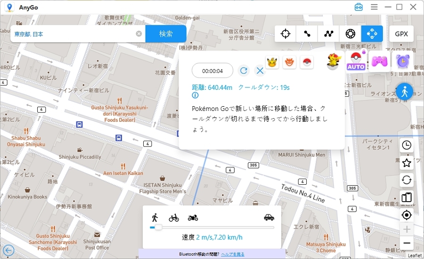Open the GPX import button
The image size is (424, 259).
point(401,34)
